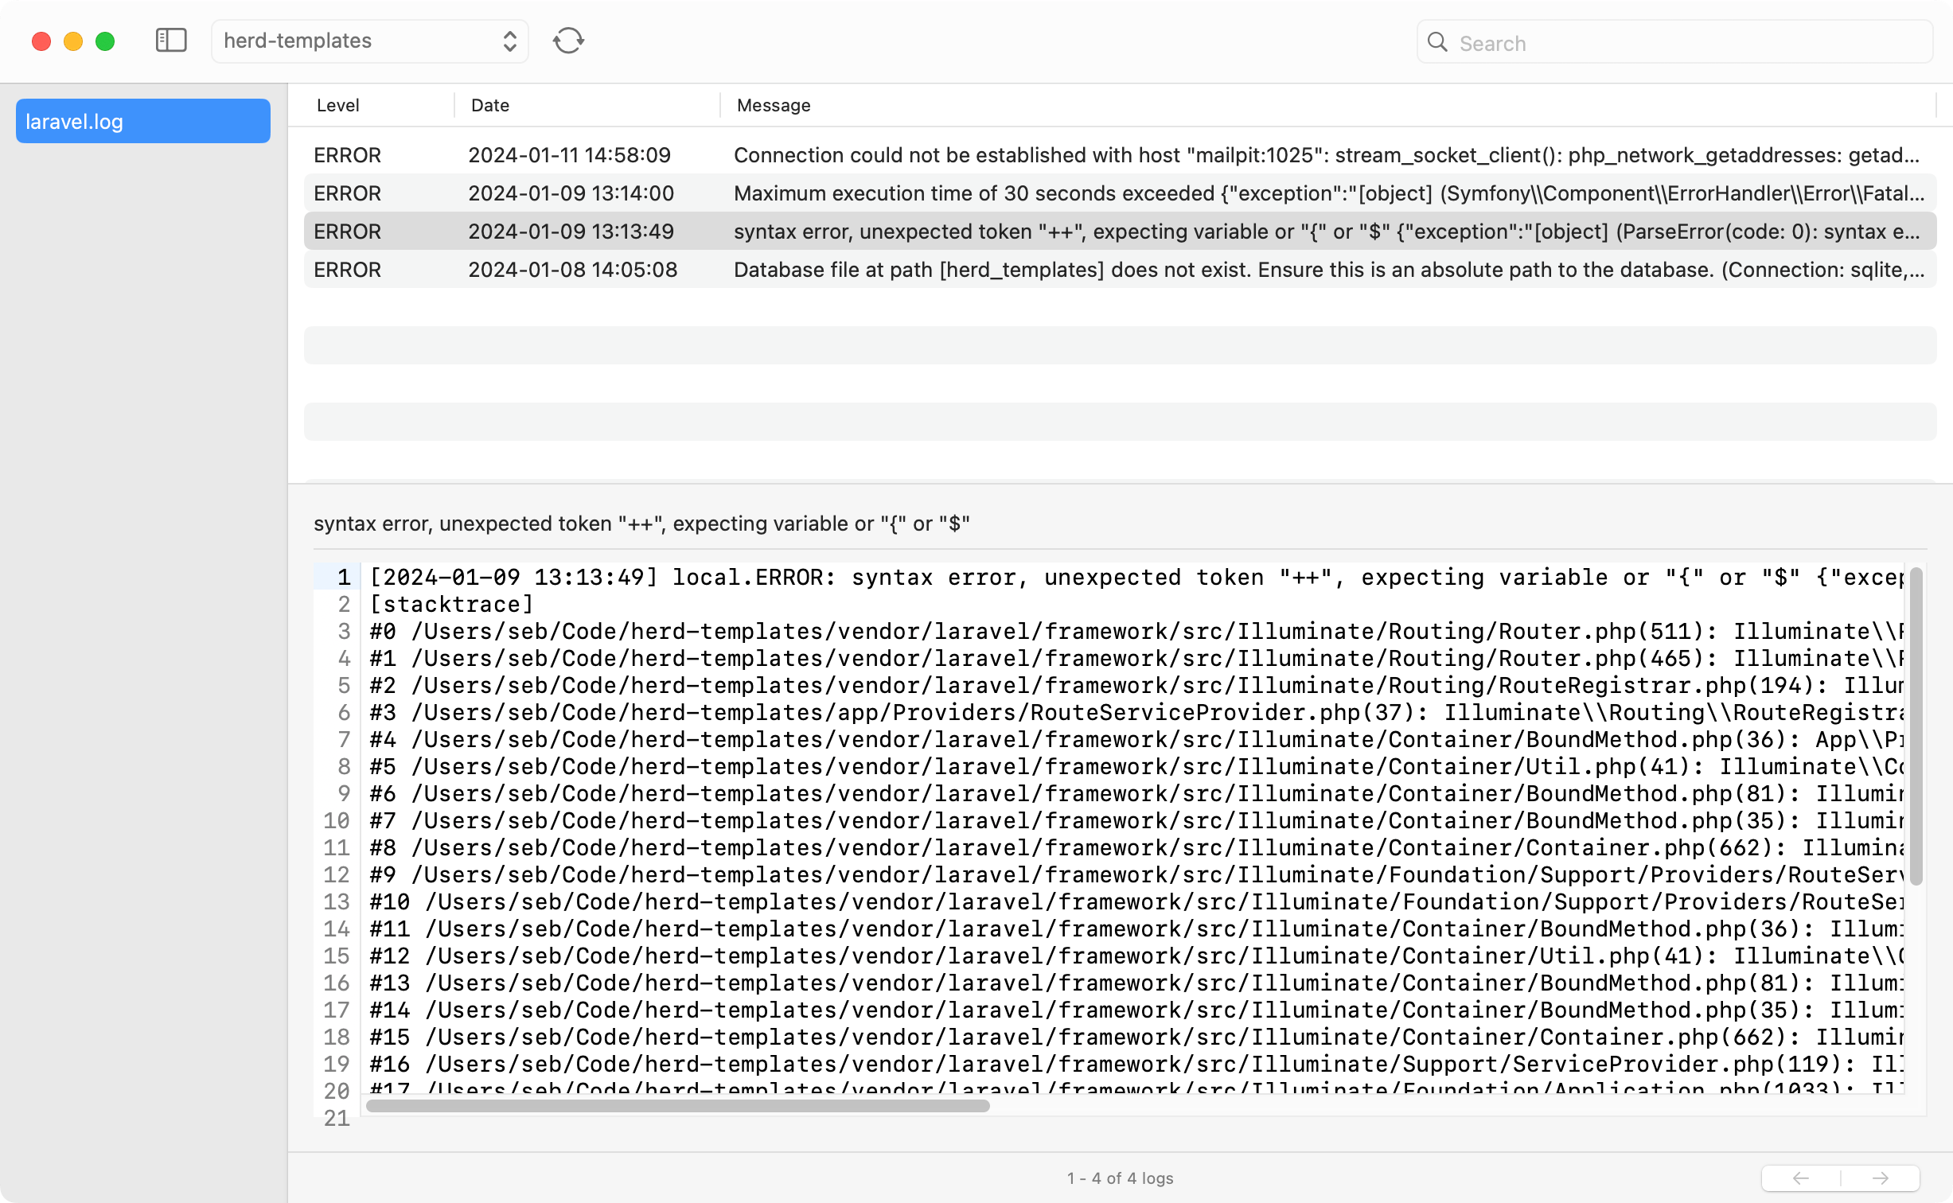Refresh the log entries
1953x1203 pixels.
coord(568,41)
